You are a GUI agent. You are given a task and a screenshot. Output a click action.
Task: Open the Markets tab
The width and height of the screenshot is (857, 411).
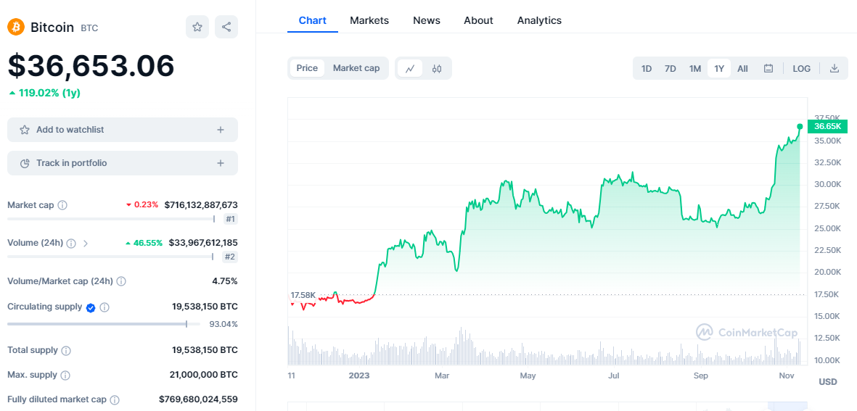369,21
